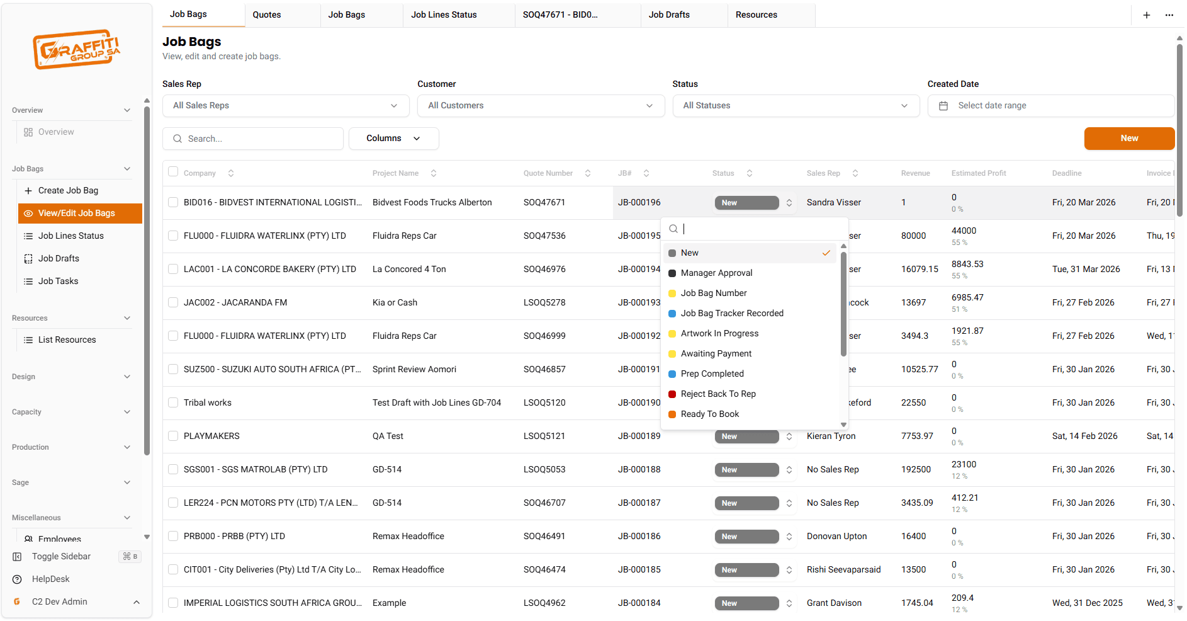Expand the Columns dropdown

[393, 139]
